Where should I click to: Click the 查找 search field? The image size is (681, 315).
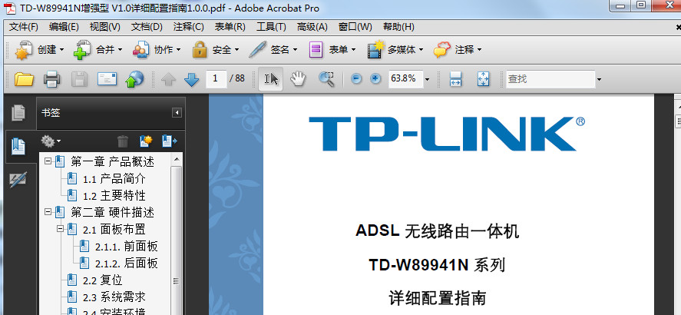coord(550,79)
